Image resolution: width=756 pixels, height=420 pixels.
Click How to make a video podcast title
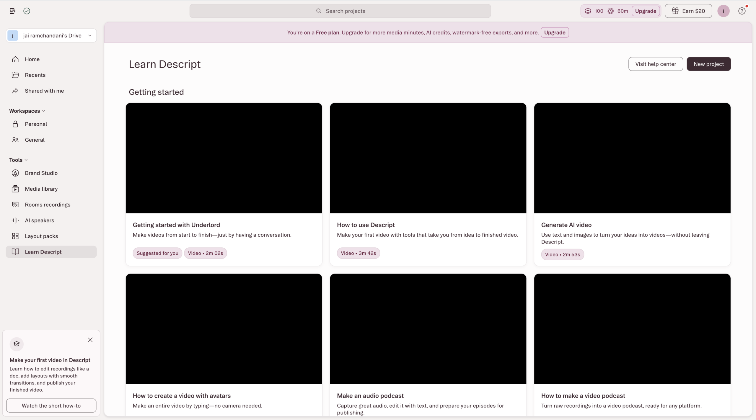tap(583, 396)
